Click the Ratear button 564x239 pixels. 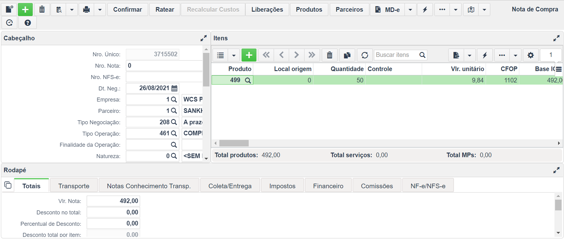[165, 10]
